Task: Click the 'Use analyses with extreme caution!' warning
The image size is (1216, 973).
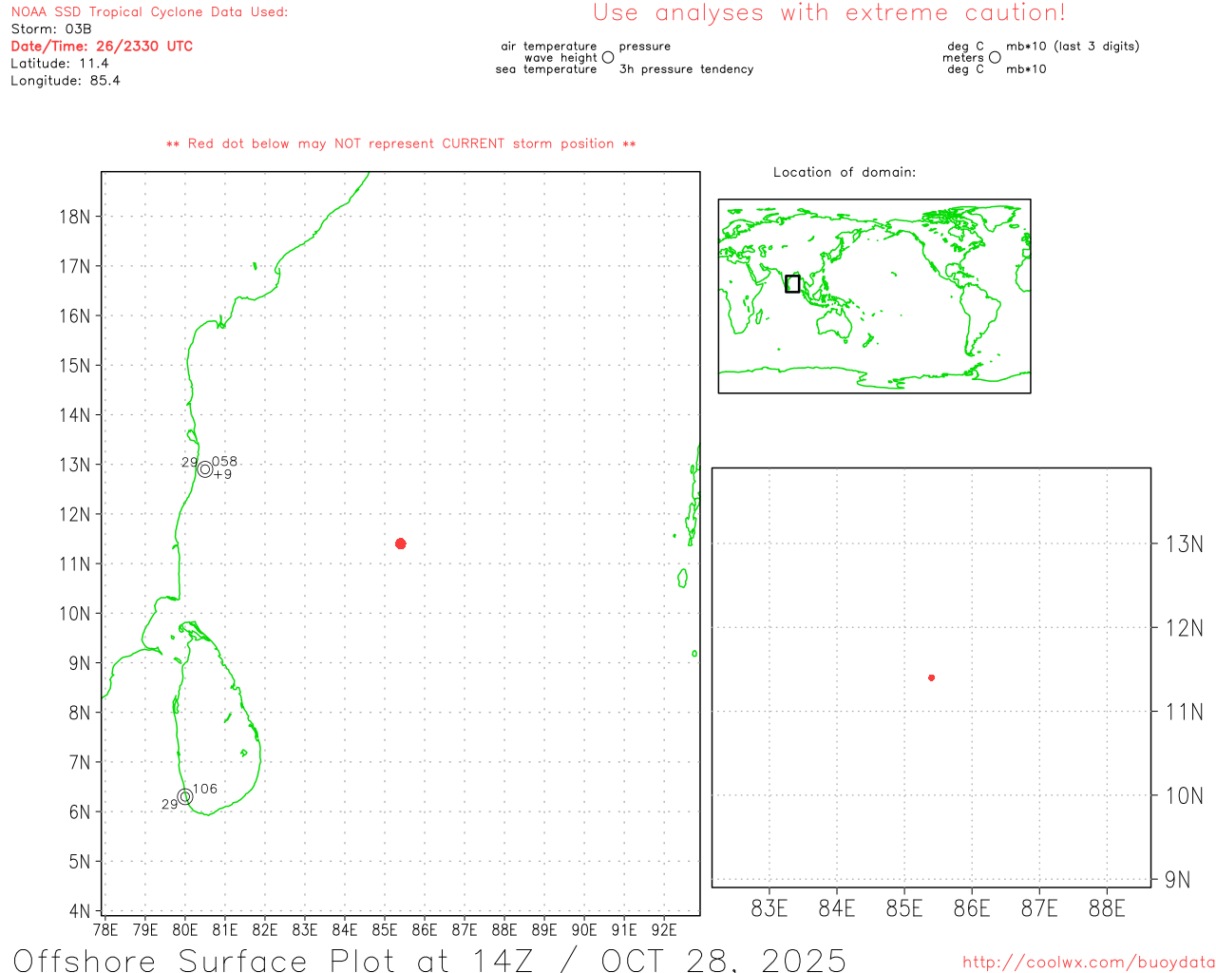Action: [x=828, y=13]
